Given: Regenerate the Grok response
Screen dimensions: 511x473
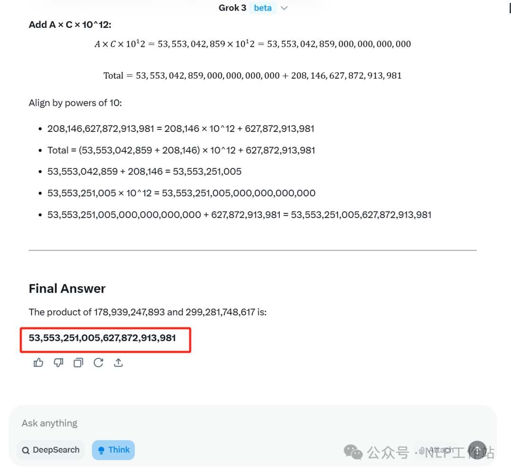Looking at the screenshot, I should (98, 363).
